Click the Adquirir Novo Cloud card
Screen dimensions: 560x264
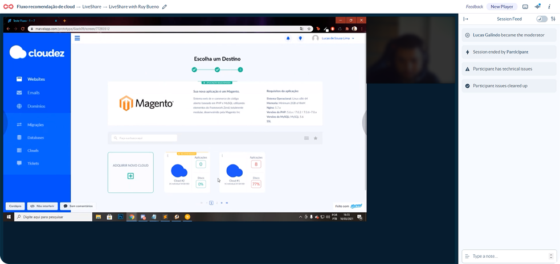tap(130, 172)
